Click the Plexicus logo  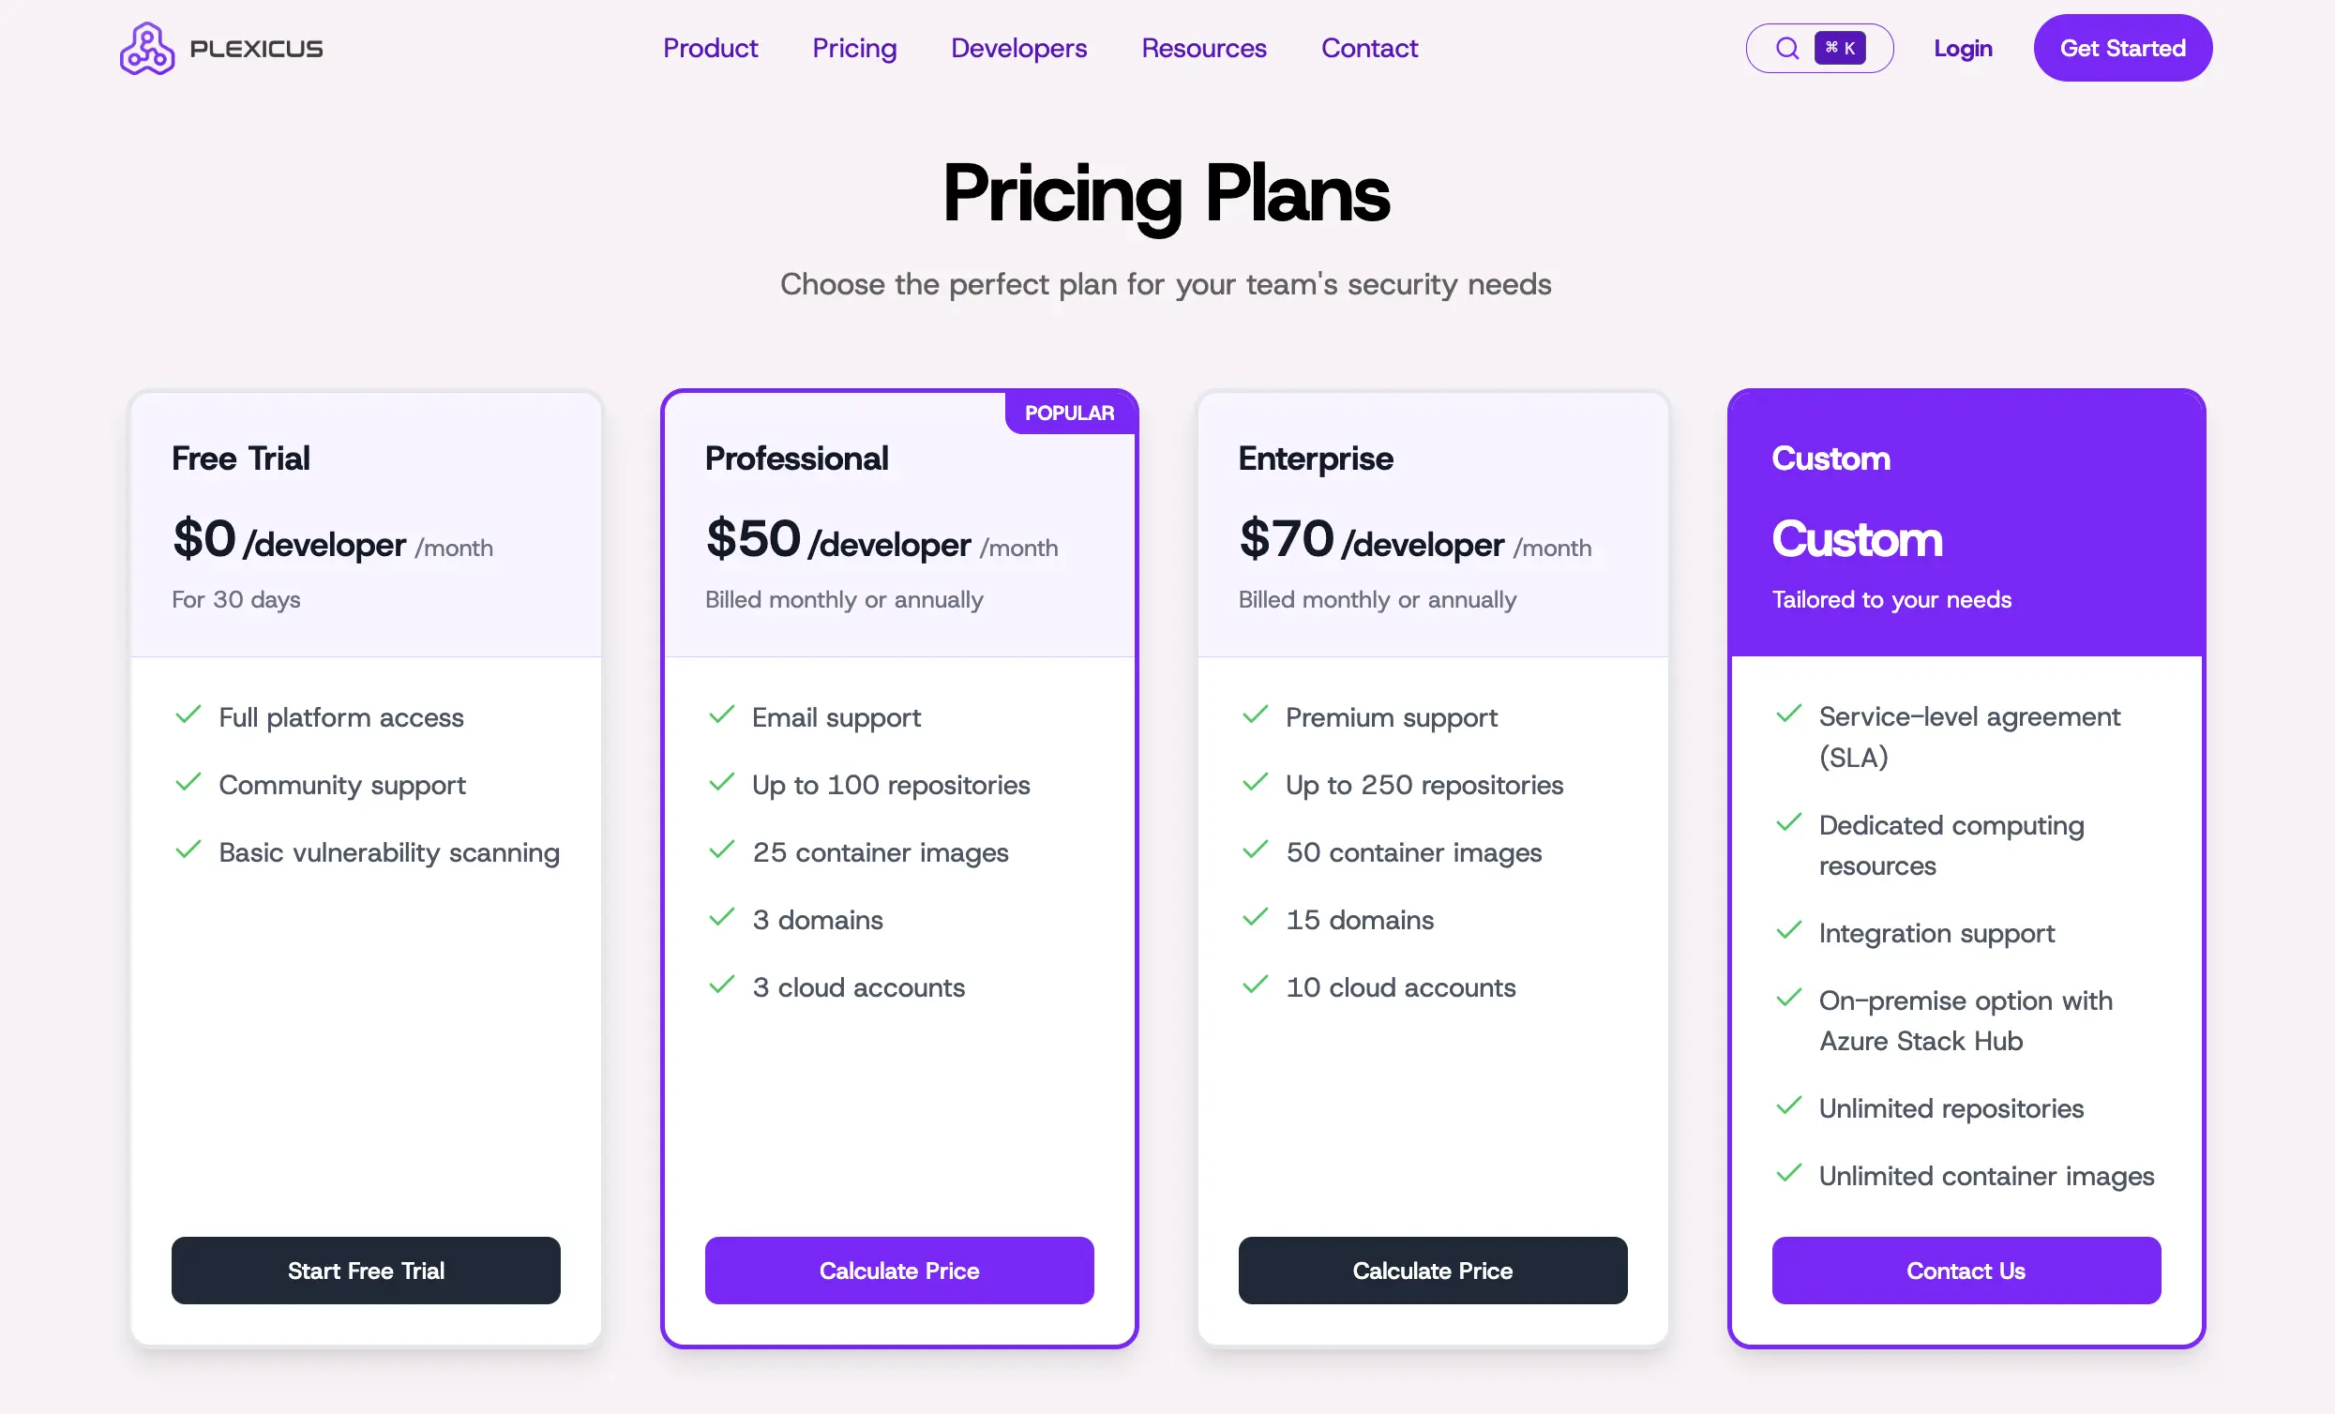point(219,48)
